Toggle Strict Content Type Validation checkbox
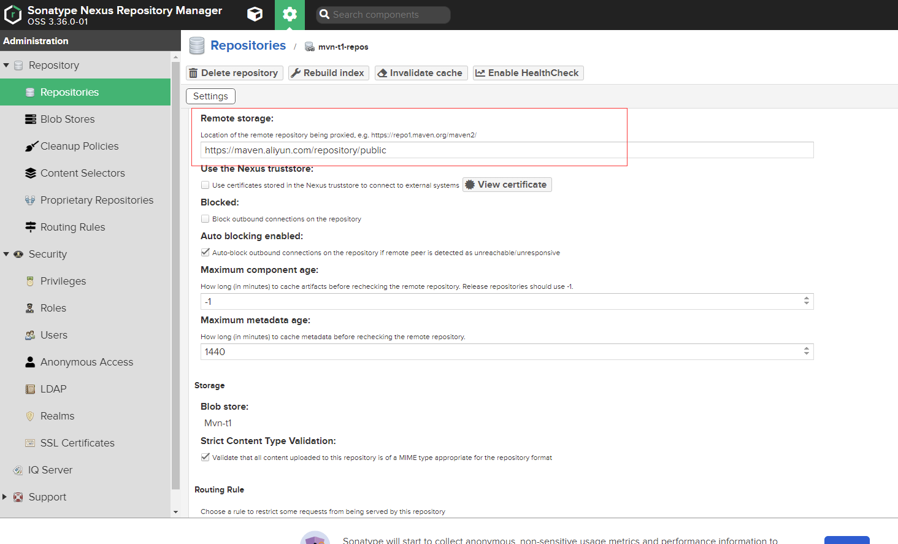 [205, 457]
